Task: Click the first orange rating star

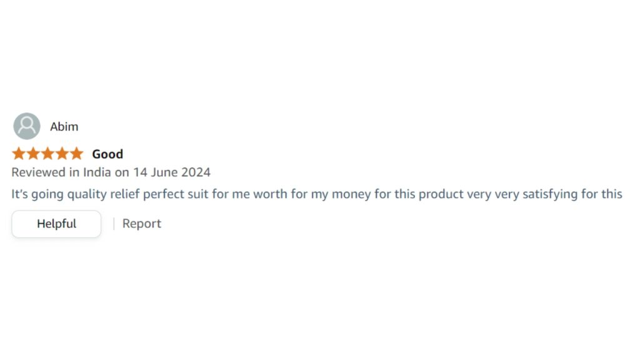Action: point(19,154)
